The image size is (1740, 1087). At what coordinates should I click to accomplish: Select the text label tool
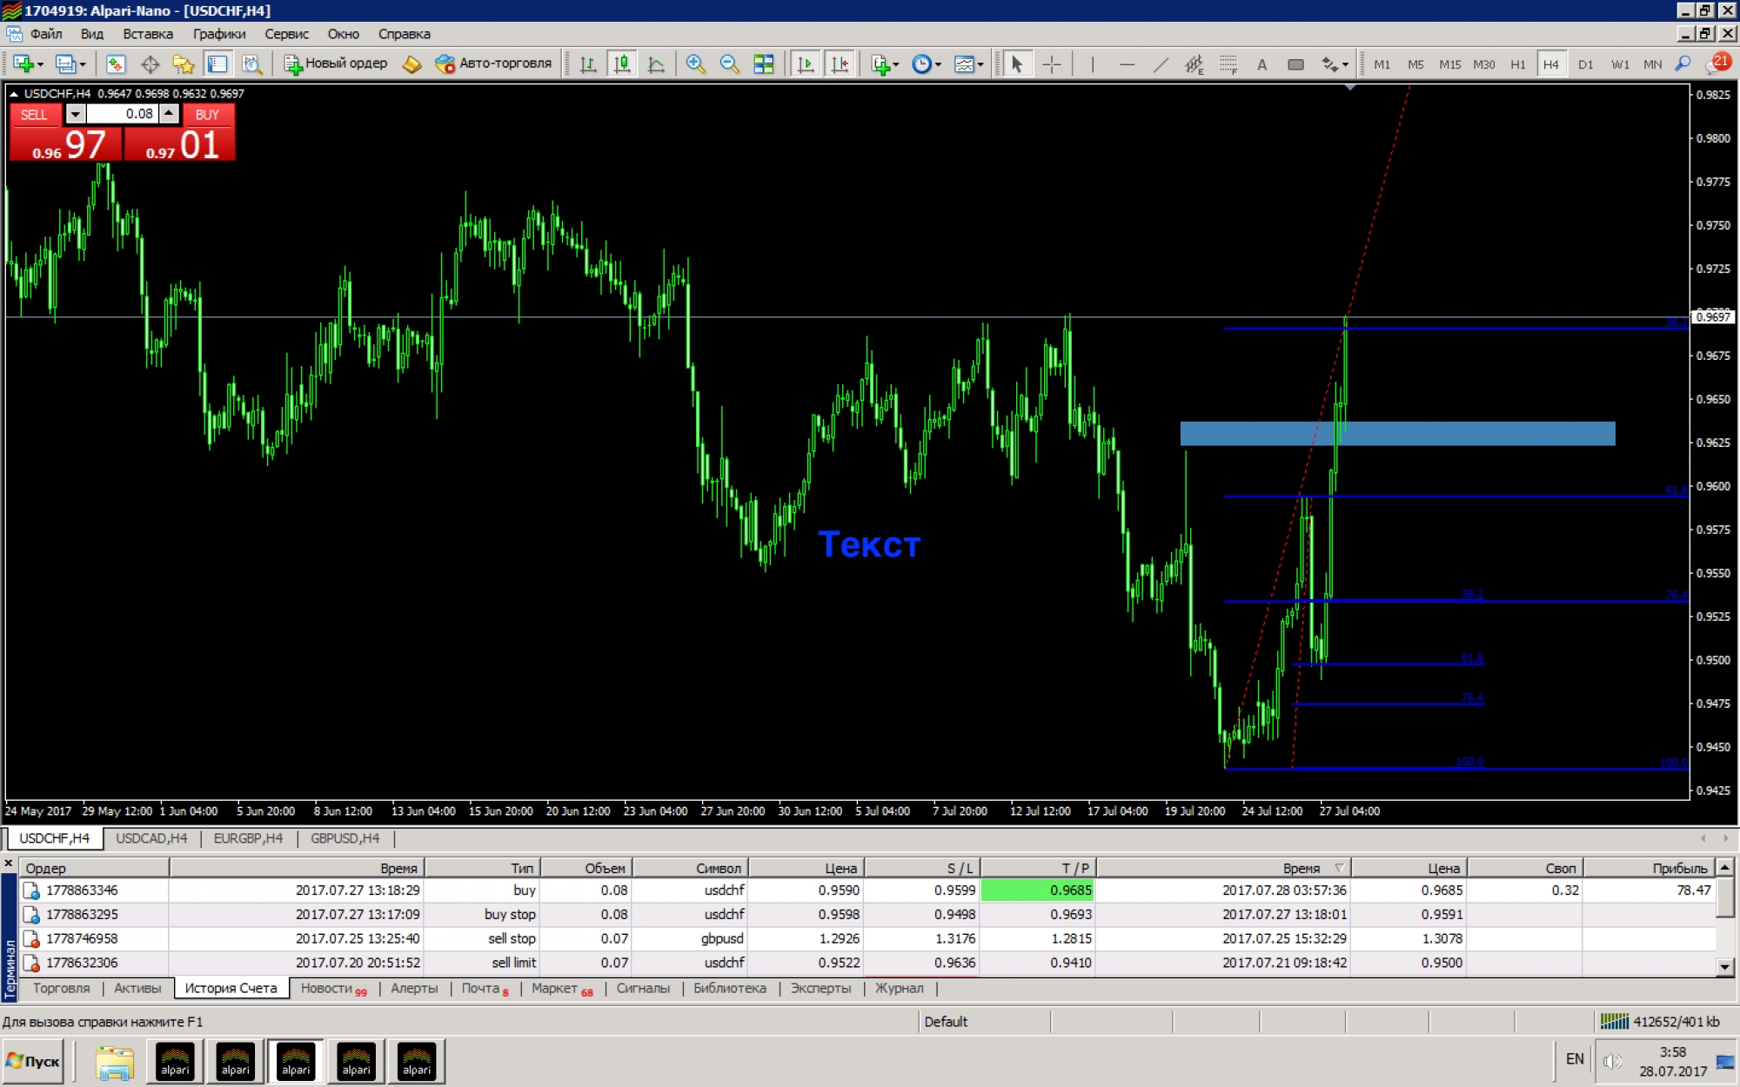coord(1261,64)
